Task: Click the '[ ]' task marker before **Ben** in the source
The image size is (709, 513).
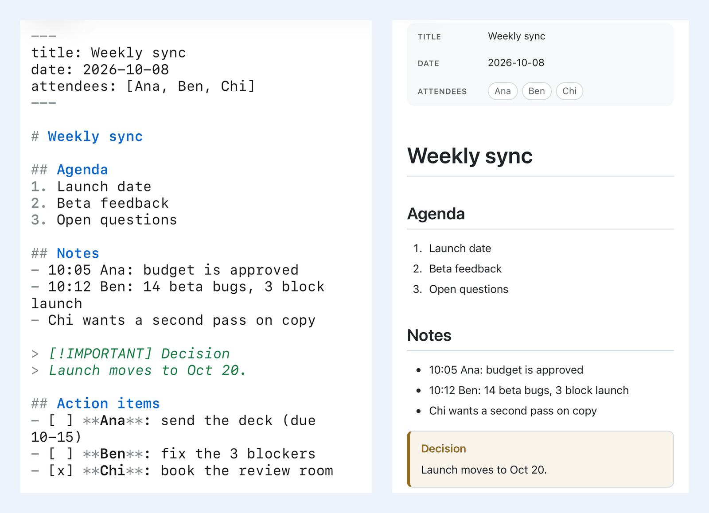Action: (x=61, y=454)
